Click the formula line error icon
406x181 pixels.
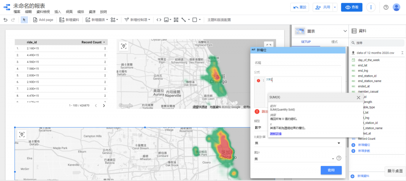(258, 80)
